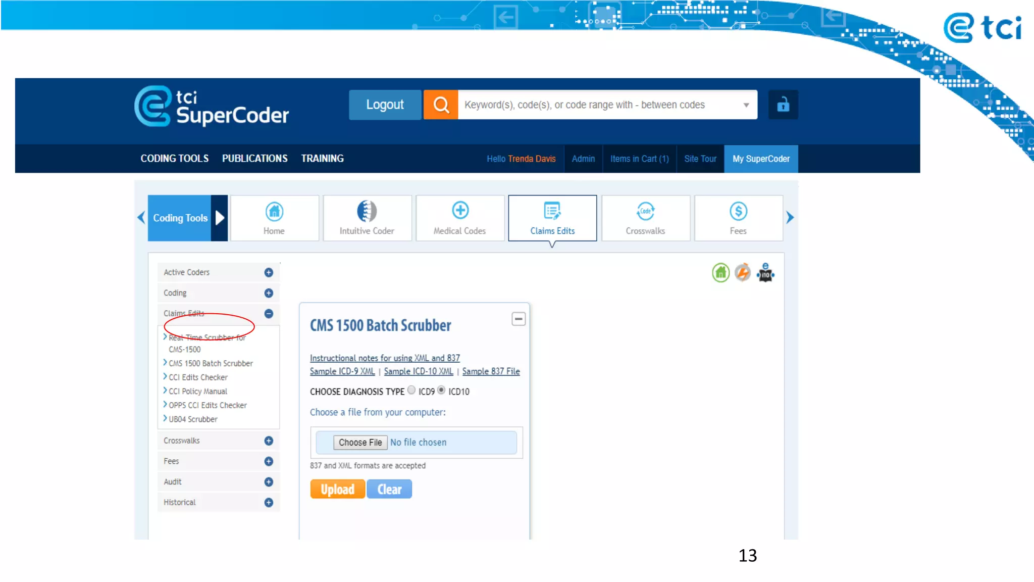The height and width of the screenshot is (582, 1034).
Task: Select the ICD10 diagnosis type radio
Action: tap(441, 390)
